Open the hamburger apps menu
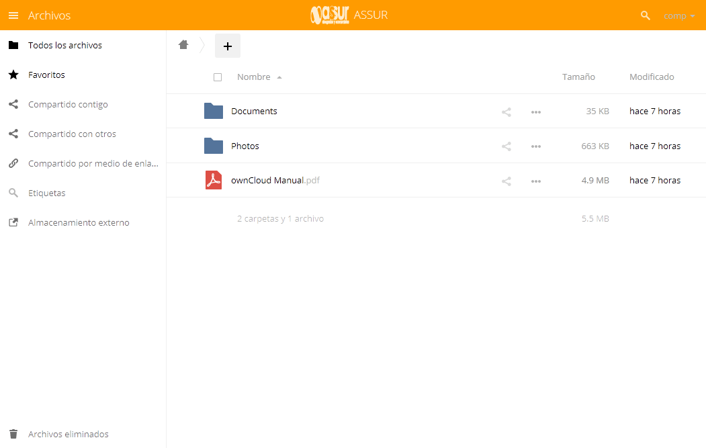This screenshot has height=448, width=706. [13, 15]
